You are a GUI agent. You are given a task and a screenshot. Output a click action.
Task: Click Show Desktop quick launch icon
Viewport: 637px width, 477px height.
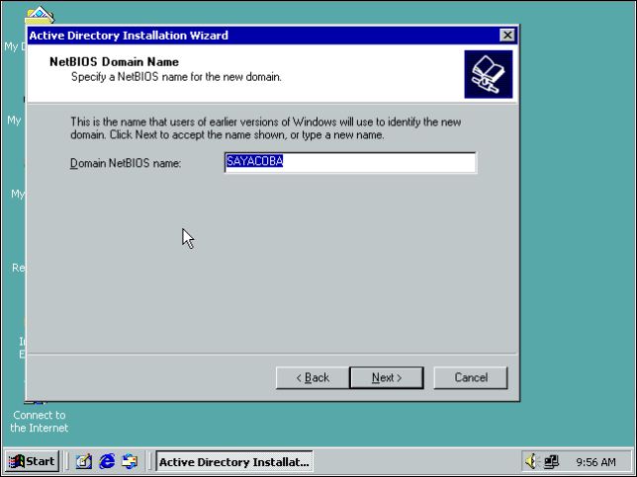[84, 461]
